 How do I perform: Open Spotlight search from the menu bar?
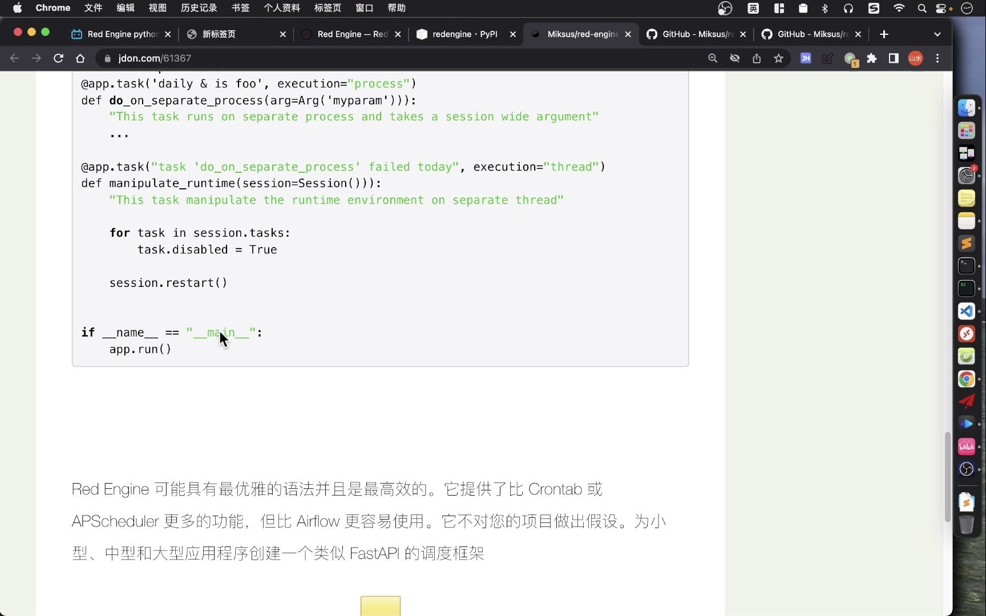(922, 8)
